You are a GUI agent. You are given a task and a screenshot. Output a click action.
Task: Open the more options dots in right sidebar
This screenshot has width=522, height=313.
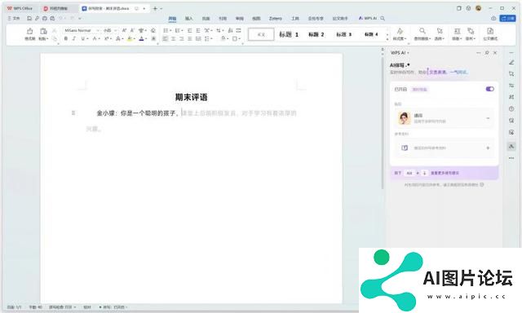point(511,158)
